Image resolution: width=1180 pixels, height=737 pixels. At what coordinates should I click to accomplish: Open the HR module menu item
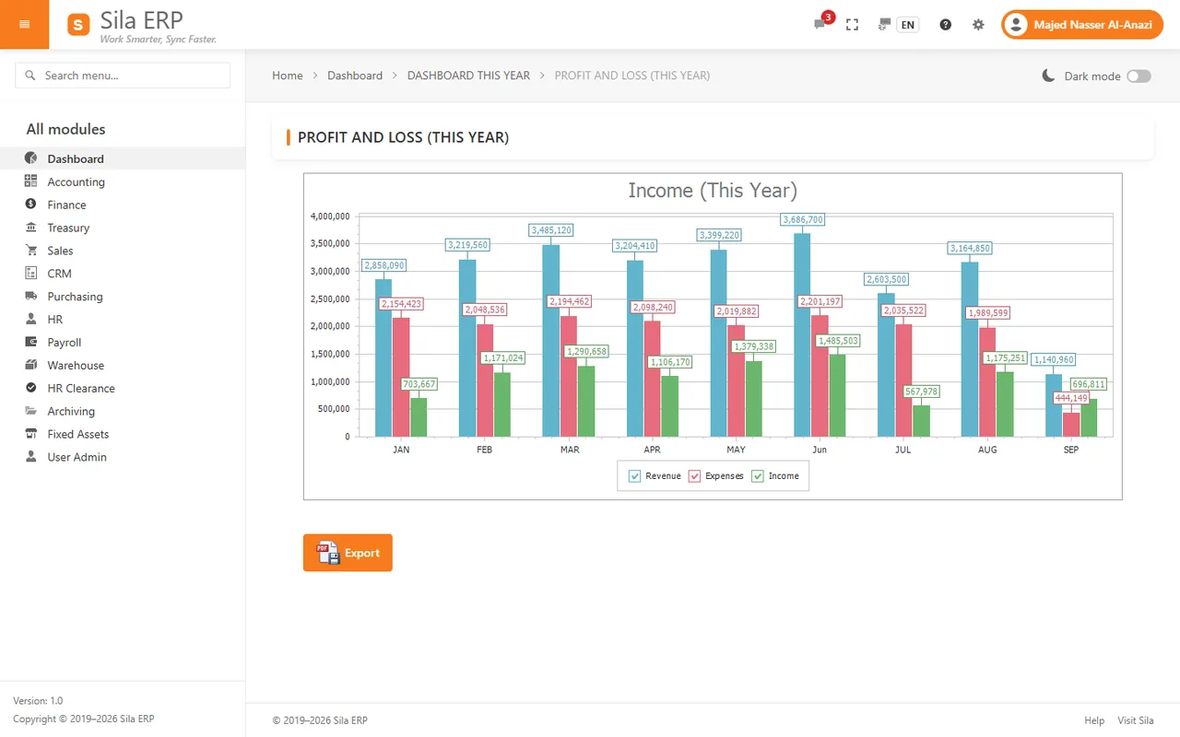pyautogui.click(x=123, y=320)
